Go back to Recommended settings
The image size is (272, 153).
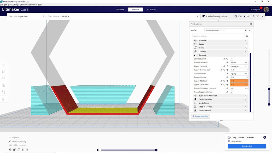(201, 116)
